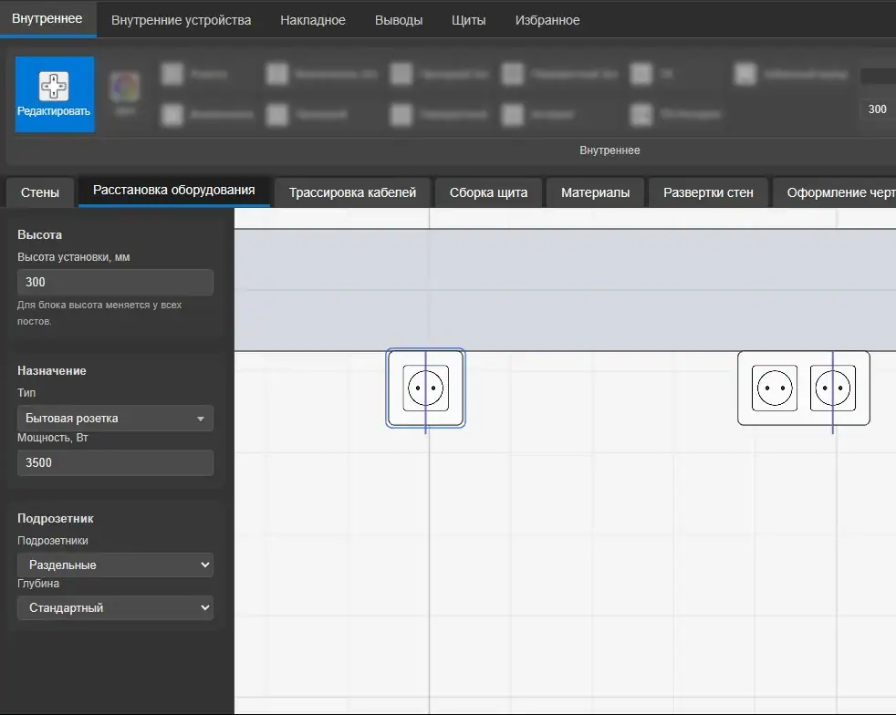Viewport: 896px width, 715px height.
Task: Go to the Сборка щита tab
Action: tap(488, 192)
